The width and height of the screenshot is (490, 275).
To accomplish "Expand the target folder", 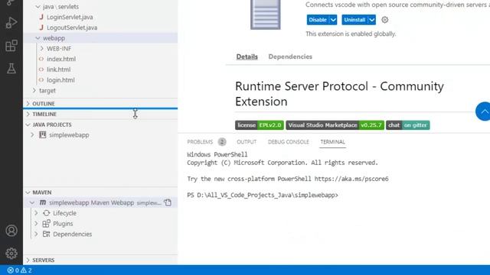I will (x=34, y=90).
